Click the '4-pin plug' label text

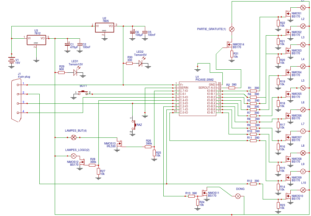[24, 77]
